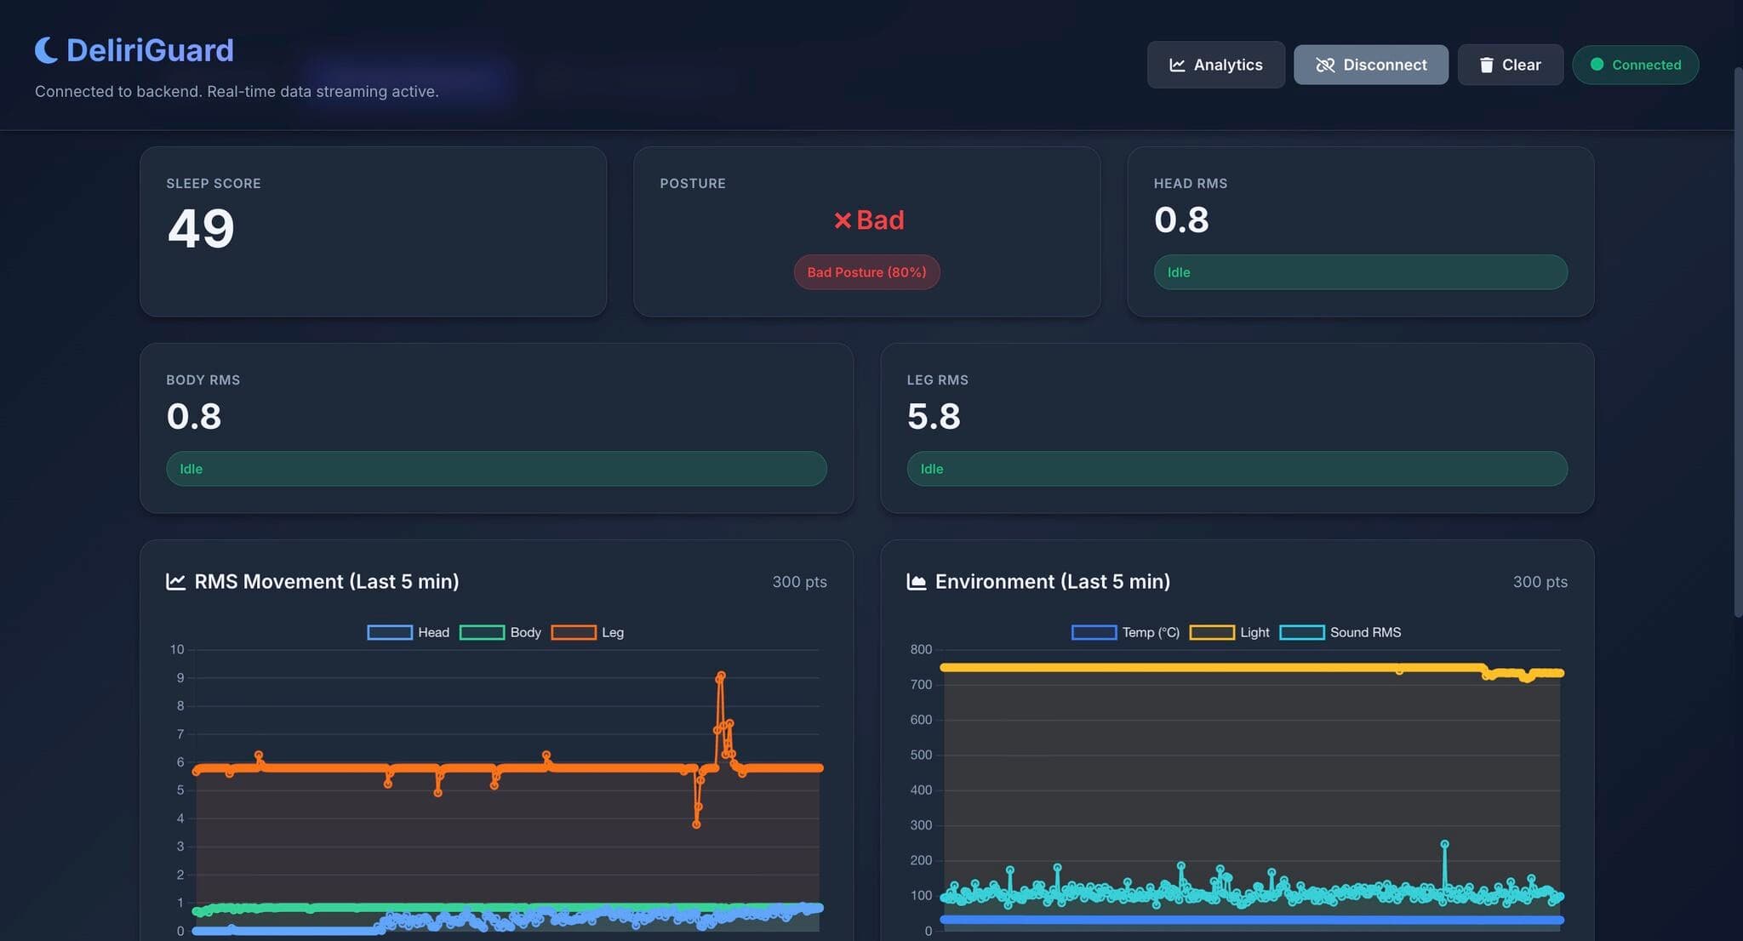Click the red X icon next to Bad posture
Viewport: 1743px width, 941px height.
pos(842,220)
